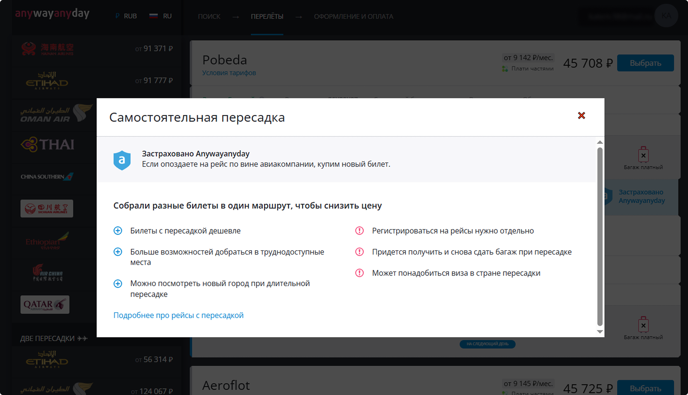
Task: Click the Sichuan Airlines logo
Action: click(x=47, y=208)
